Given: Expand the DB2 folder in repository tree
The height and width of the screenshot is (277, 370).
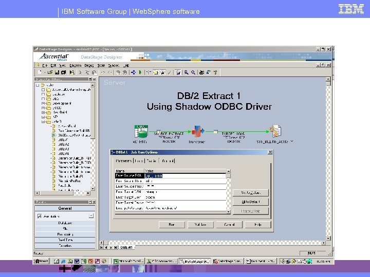Looking at the screenshot, I should point(43,98).
